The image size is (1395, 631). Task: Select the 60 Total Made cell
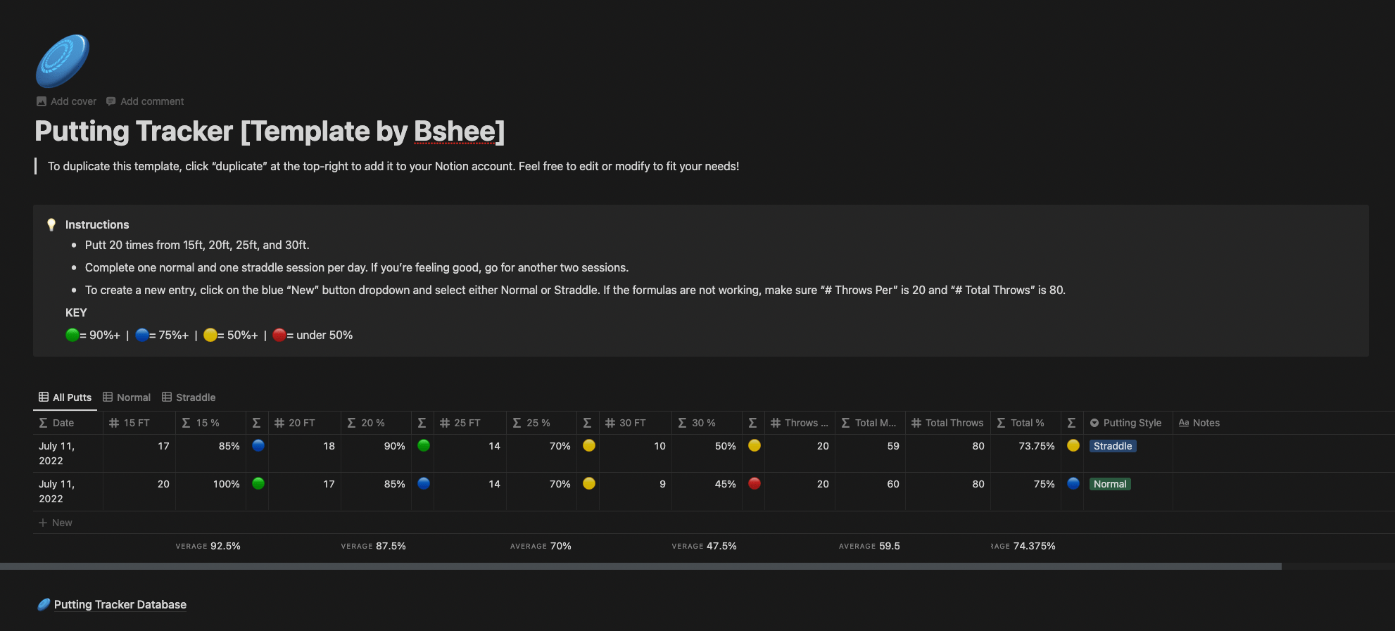pyautogui.click(x=870, y=492)
